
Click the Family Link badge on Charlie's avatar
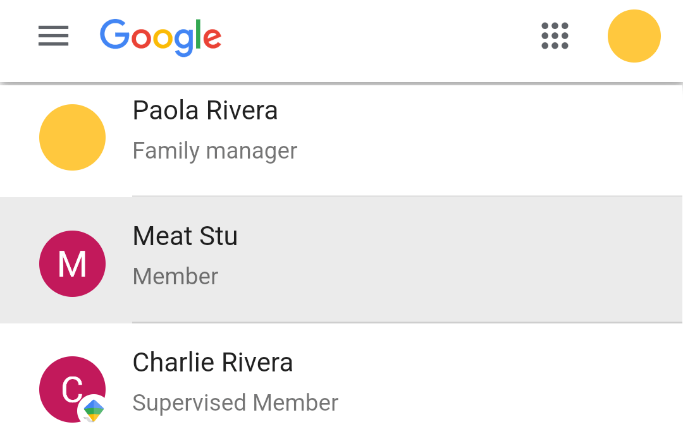94,411
